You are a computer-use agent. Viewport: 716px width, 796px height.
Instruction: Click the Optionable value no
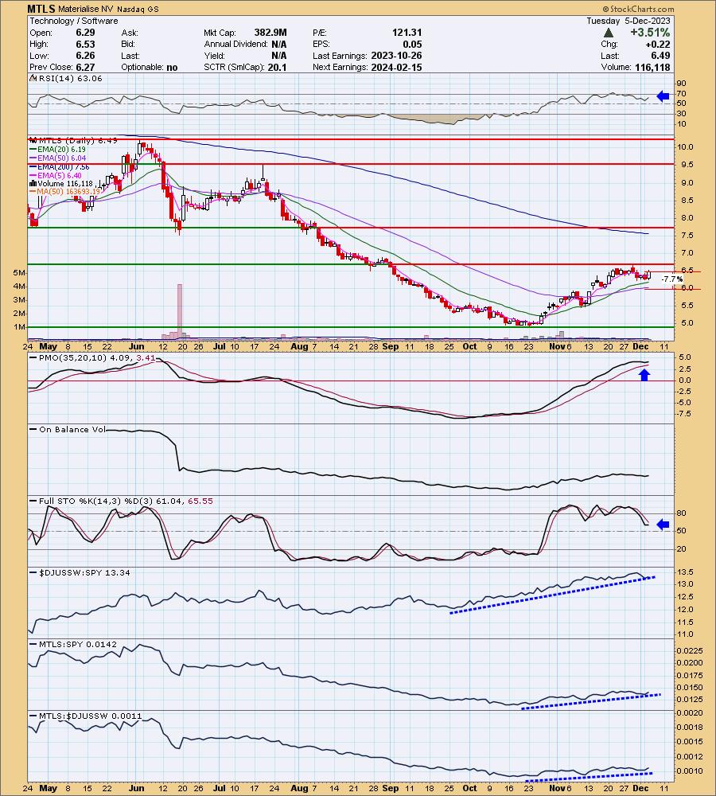pos(172,68)
